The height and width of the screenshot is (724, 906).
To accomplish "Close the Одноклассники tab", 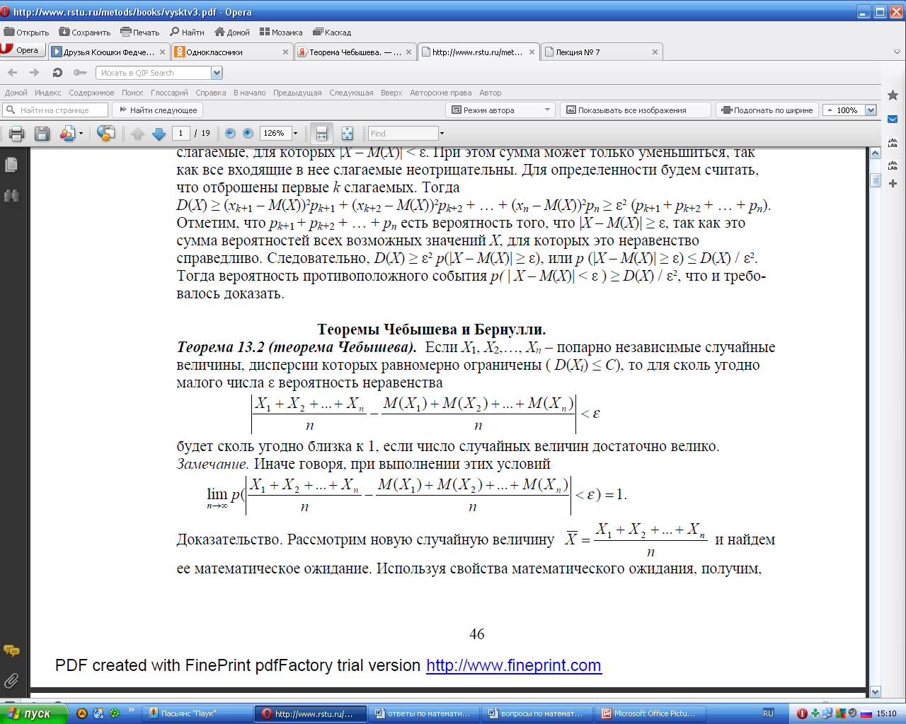I will click(286, 52).
